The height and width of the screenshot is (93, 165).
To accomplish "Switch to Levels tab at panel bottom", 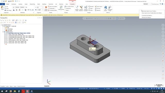I will (x=7, y=86).
